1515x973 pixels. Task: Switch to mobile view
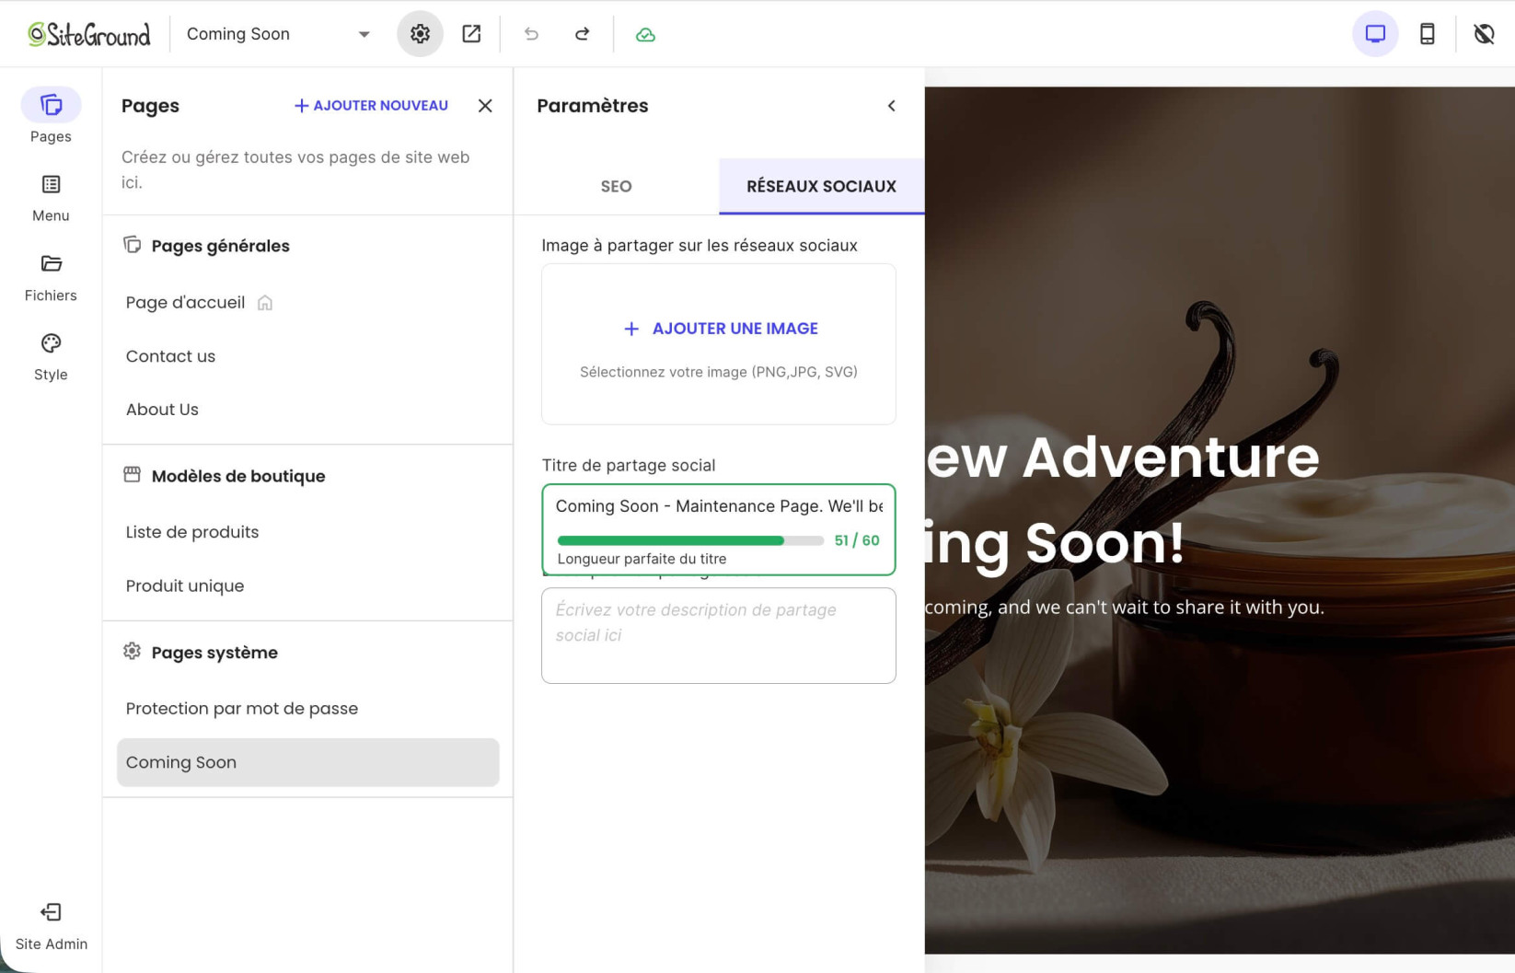(1427, 34)
